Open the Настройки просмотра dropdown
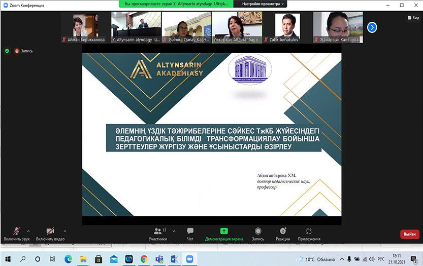Viewport: 423px width, 266px height. point(264,4)
